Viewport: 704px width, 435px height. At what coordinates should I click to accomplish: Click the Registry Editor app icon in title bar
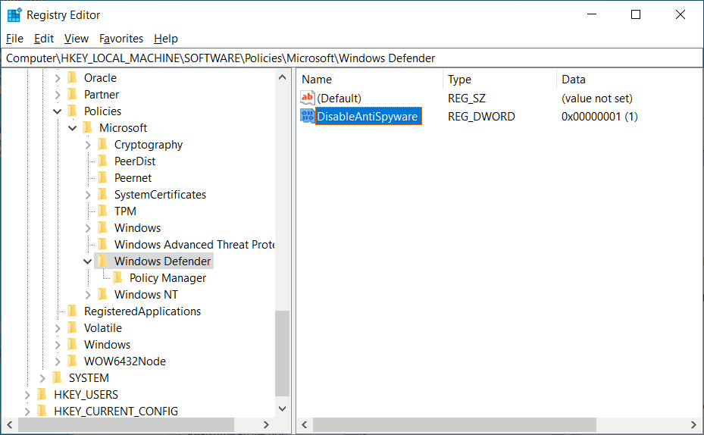pos(14,15)
